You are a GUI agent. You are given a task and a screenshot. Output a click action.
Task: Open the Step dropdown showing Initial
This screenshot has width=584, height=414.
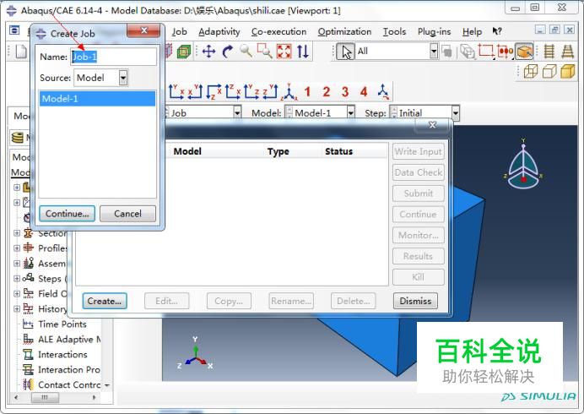[x=455, y=112]
